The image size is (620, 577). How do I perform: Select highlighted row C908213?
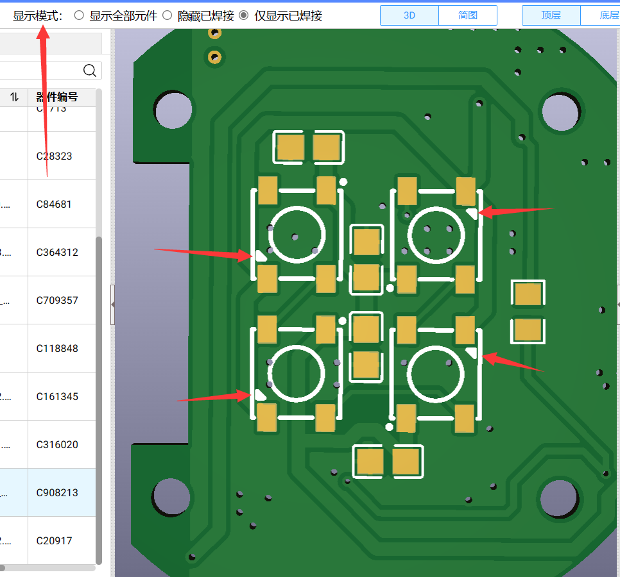[x=48, y=493]
